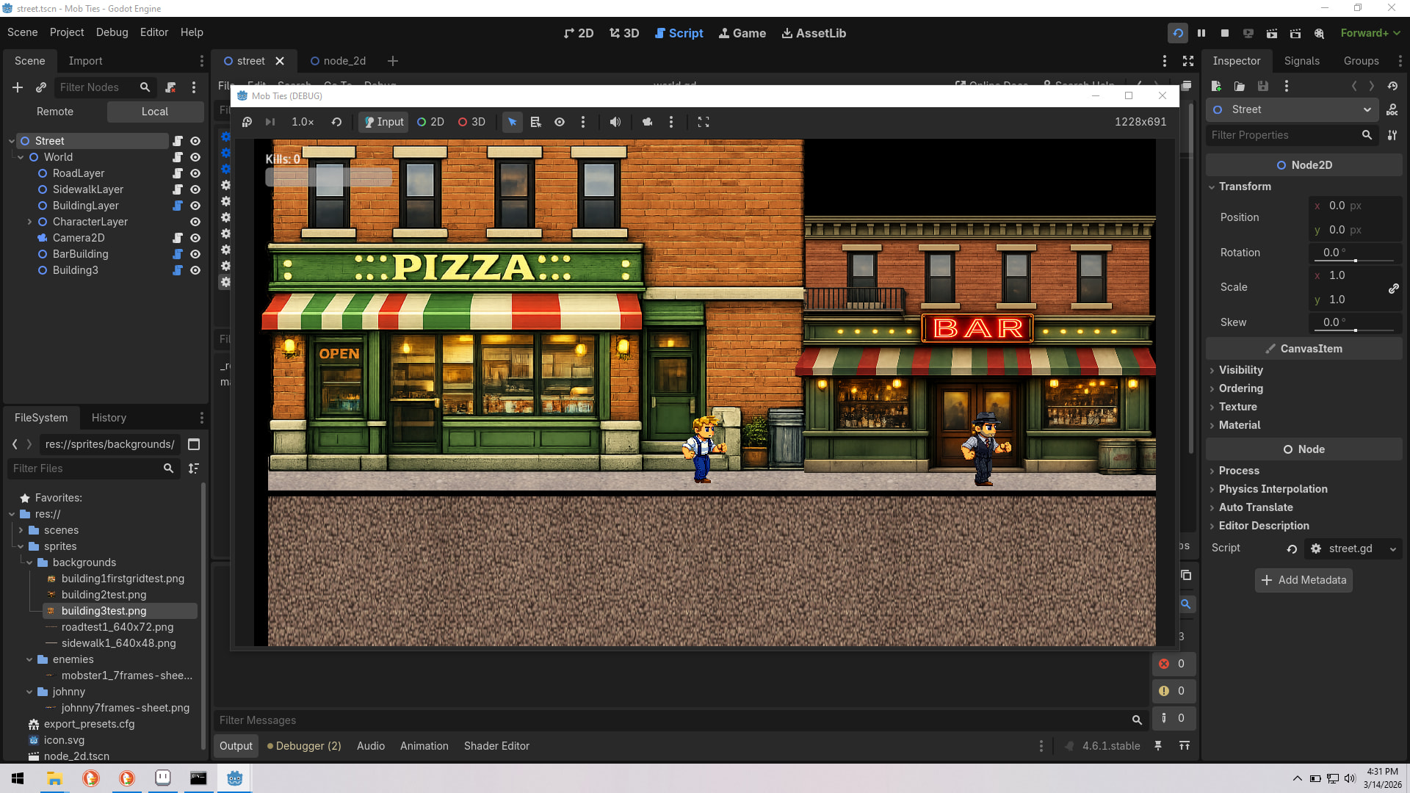Screen dimensions: 1410x793
Task: Hide the RoadLayer node visibility
Action: (x=195, y=173)
